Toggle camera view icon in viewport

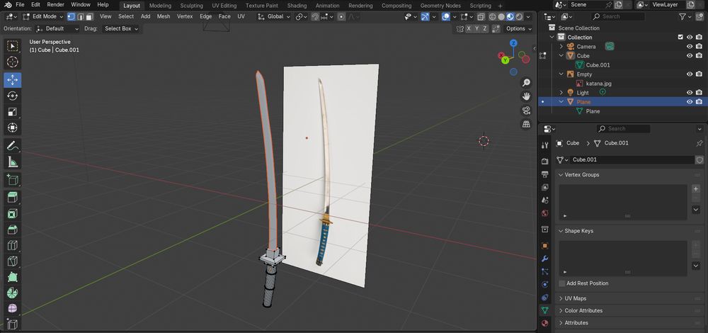tap(526, 111)
